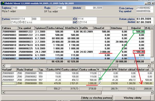Click UhrazCel cell 3 000,00
Viewport: 155px width, 101px height.
102,52
